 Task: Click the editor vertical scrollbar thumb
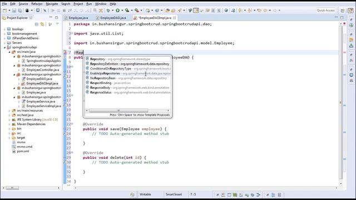tap(340, 102)
